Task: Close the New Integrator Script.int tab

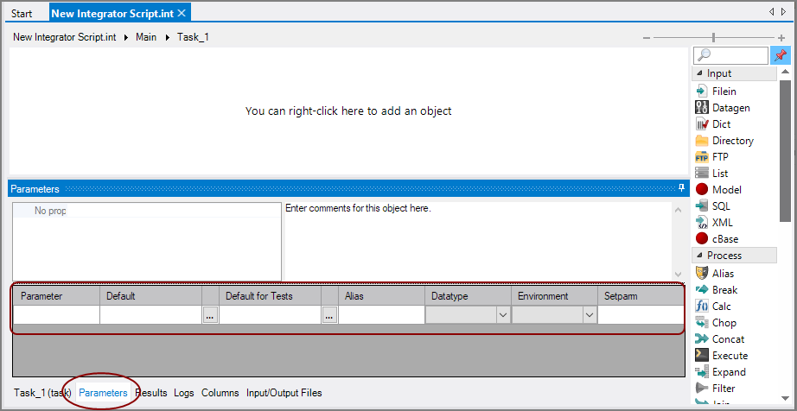Action: [x=182, y=13]
